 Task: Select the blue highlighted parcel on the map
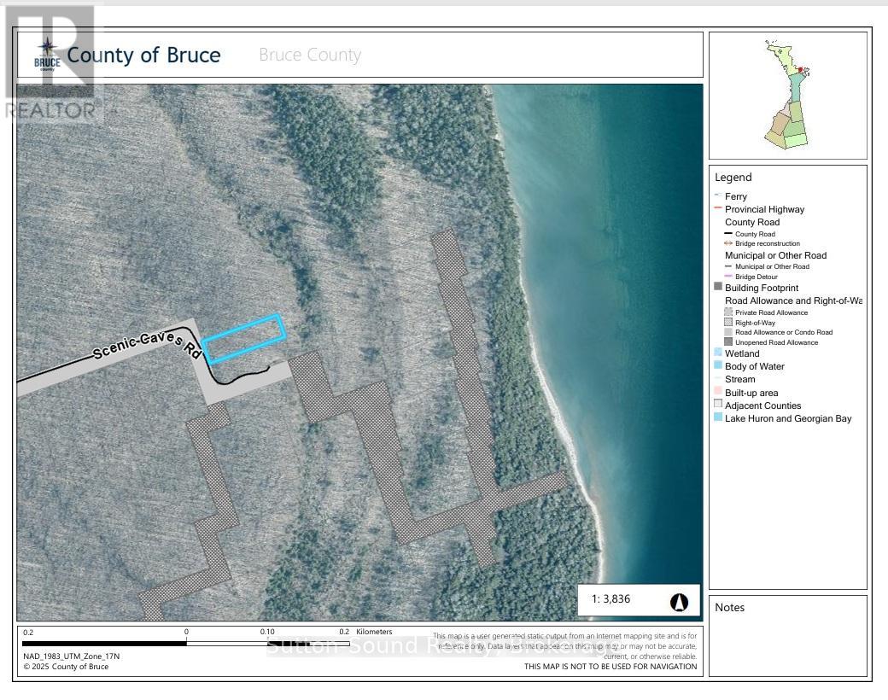click(x=243, y=338)
